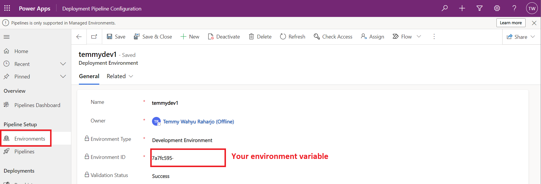Open the TW user account avatar
Screen dimensions: 541x184
point(532,8)
